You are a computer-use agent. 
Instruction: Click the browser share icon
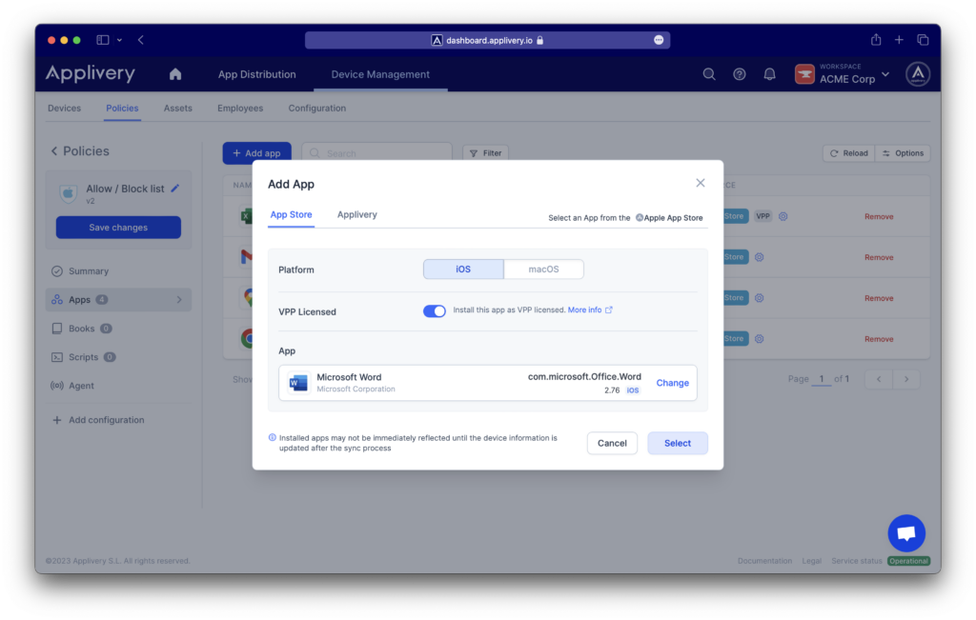876,40
